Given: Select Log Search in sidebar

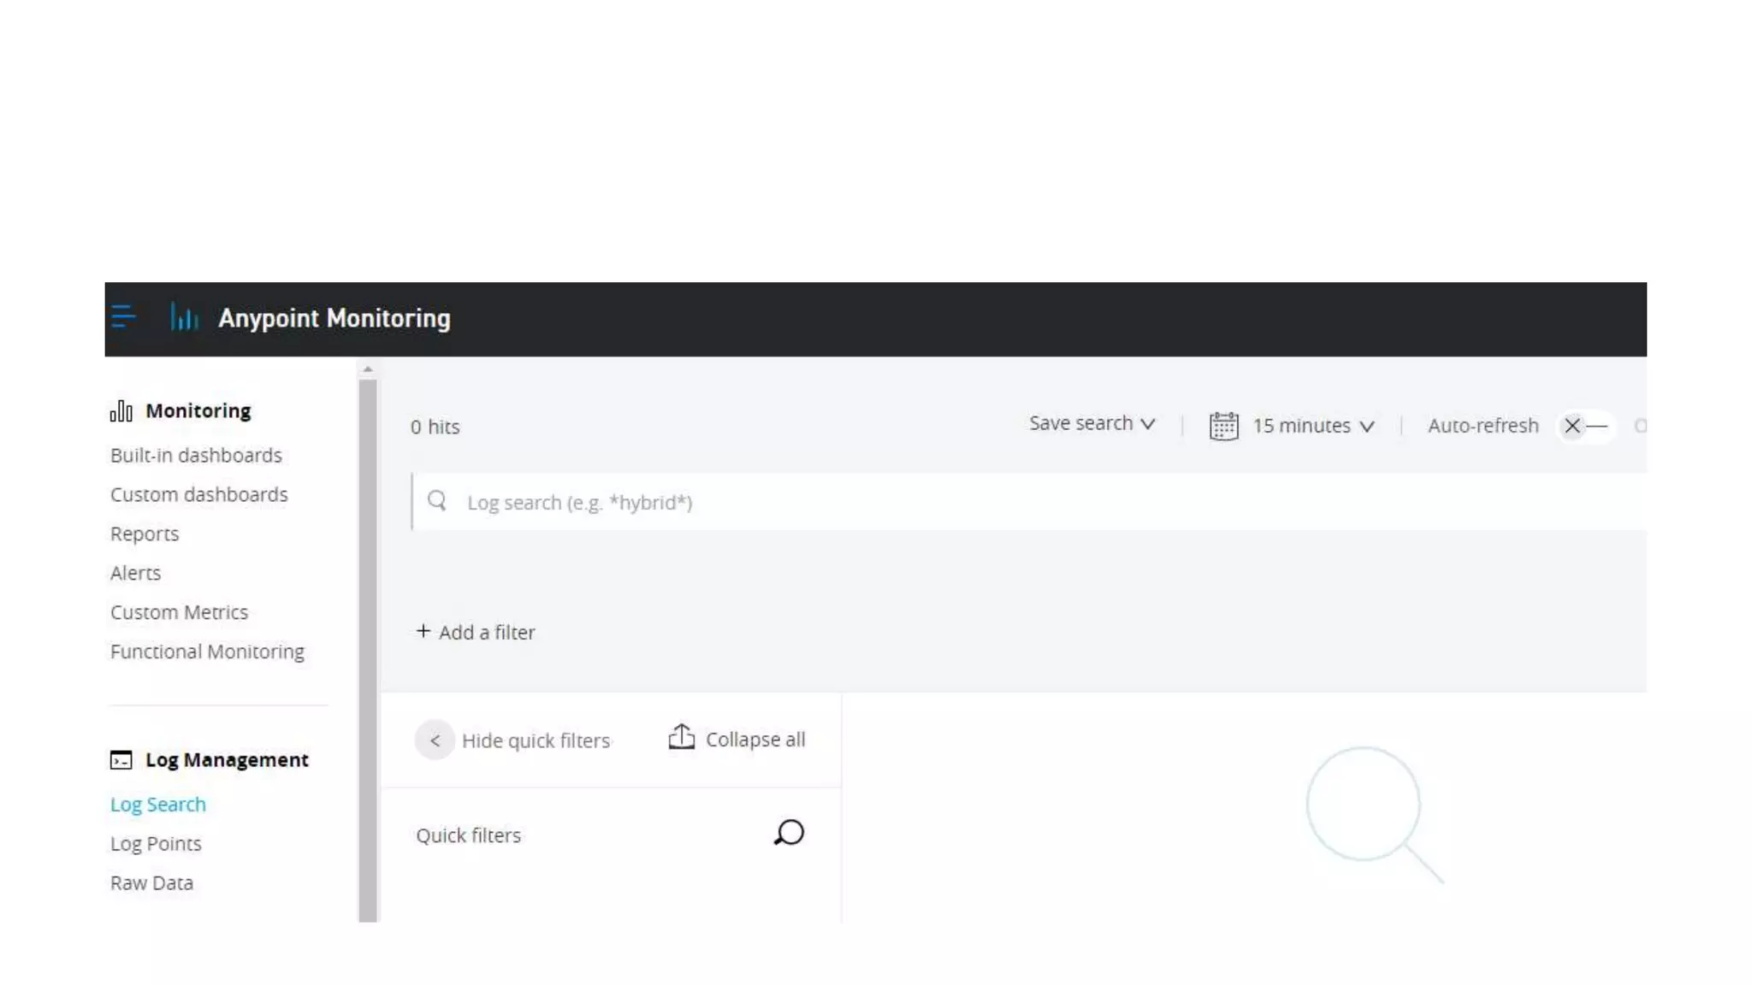Looking at the screenshot, I should (158, 805).
